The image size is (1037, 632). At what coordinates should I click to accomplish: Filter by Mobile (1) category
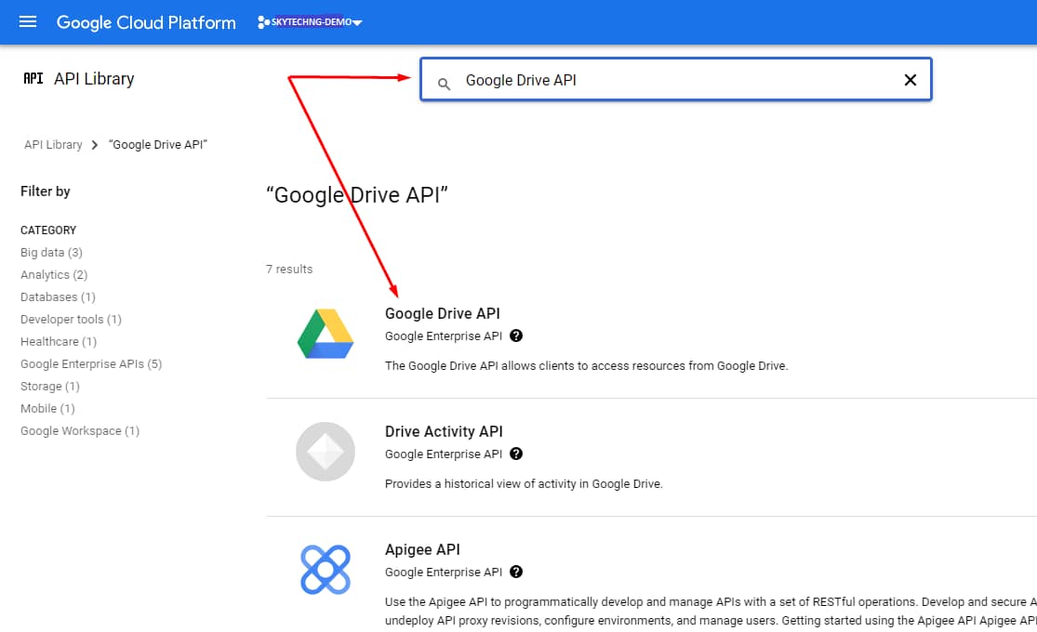47,409
